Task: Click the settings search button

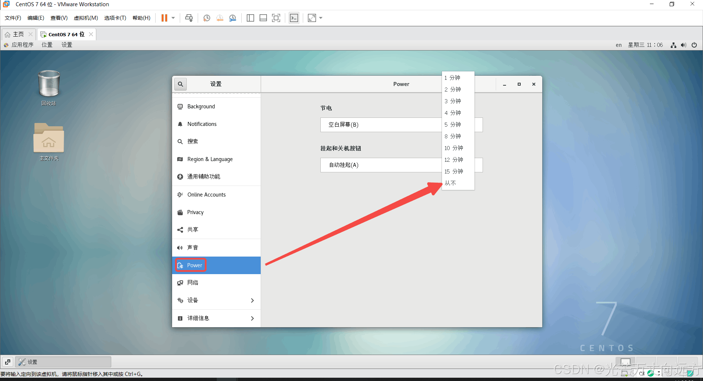Action: pos(181,84)
